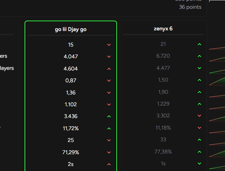Click the value 6.720

tap(163, 56)
